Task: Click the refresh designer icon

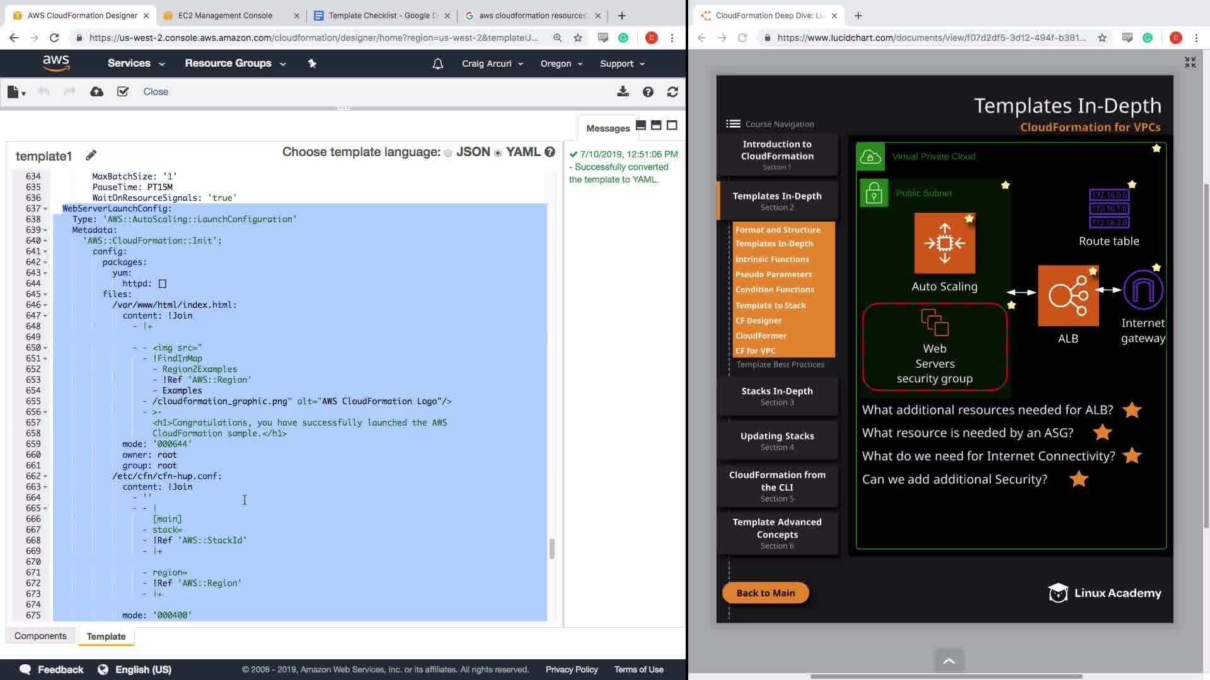Action: pos(672,92)
